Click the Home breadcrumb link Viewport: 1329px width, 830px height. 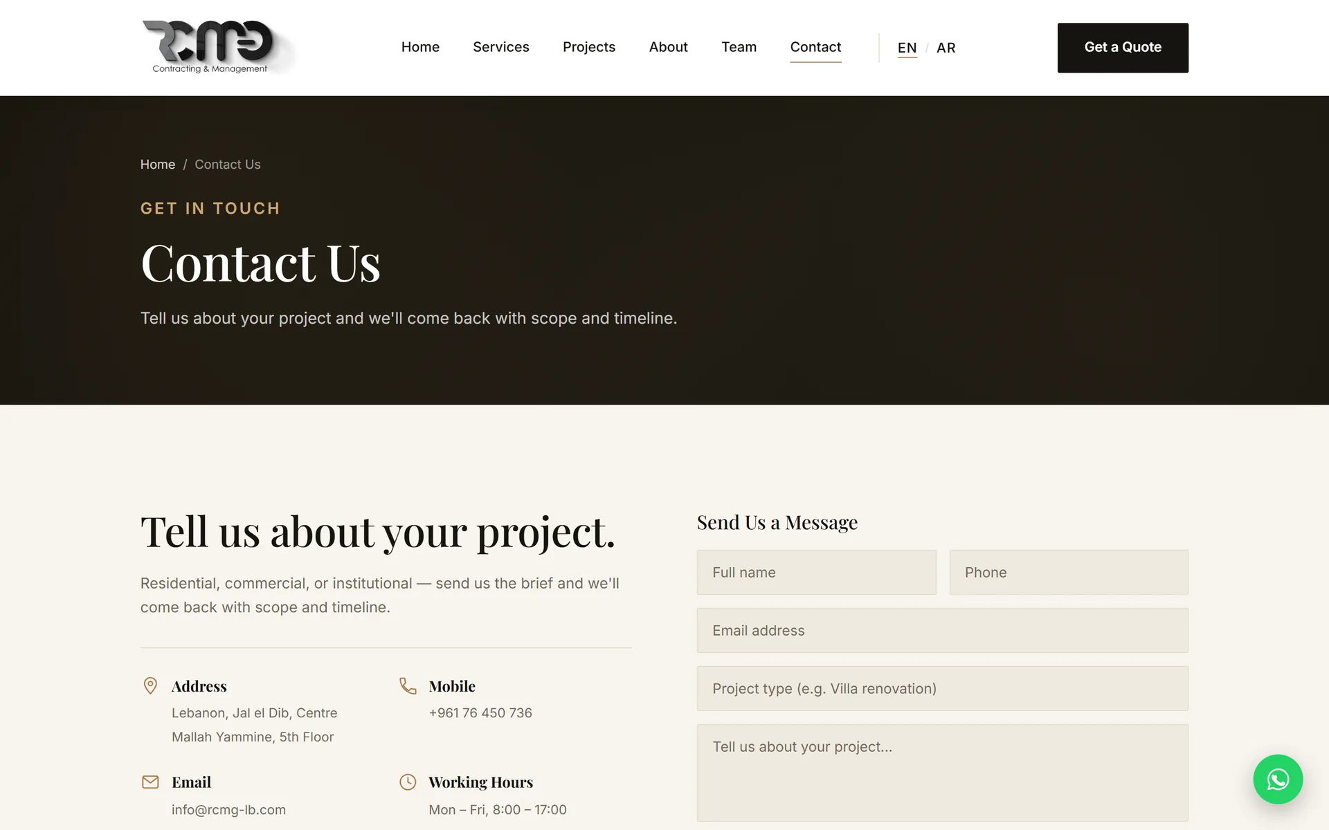[158, 165]
